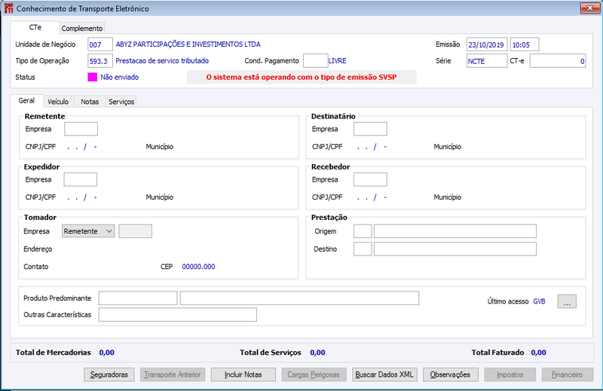The height and width of the screenshot is (391, 603).
Task: Click the ABYZ PARTICIPAÇÕES E INVESTIMENTOS LTDA text
Action: click(x=188, y=44)
